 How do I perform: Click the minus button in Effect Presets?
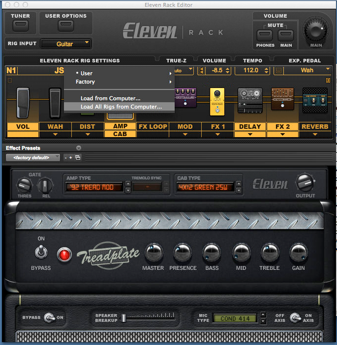coord(65,158)
